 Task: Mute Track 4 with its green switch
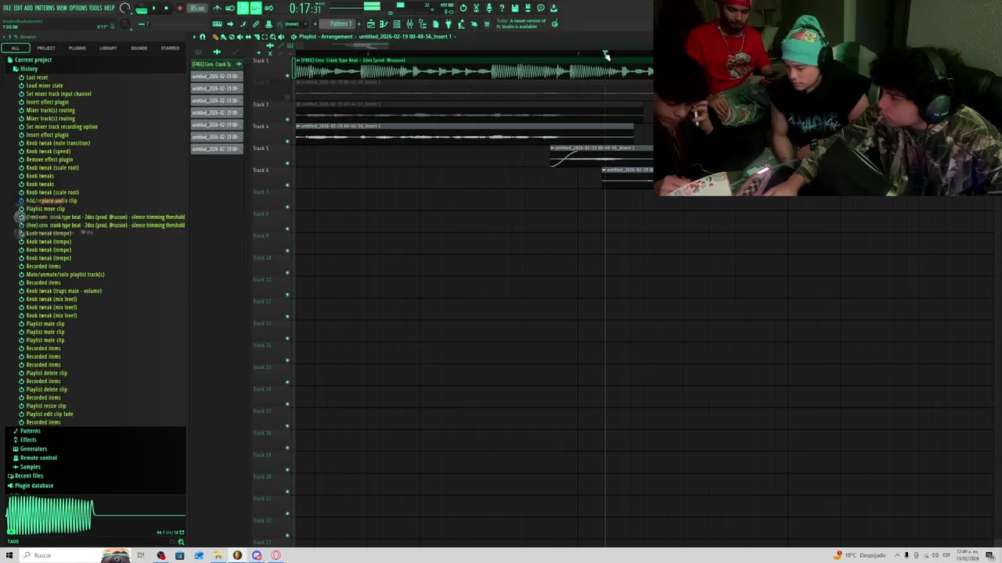pyautogui.click(x=287, y=142)
